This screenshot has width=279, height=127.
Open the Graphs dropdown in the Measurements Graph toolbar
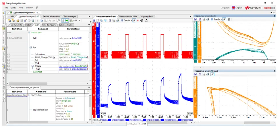126,20
